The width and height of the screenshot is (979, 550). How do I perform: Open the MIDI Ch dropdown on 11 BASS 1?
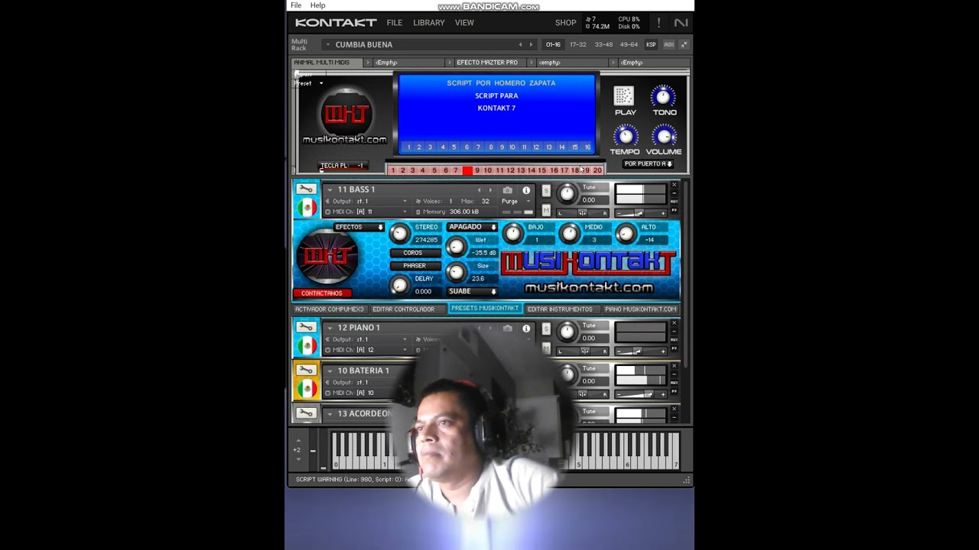pos(367,212)
